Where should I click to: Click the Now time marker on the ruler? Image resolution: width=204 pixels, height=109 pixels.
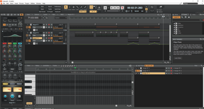point(163,17)
